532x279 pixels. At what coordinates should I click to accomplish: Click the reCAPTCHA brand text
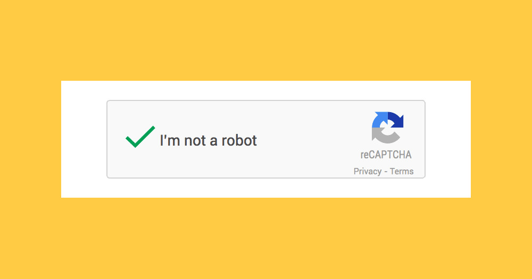[386, 155]
